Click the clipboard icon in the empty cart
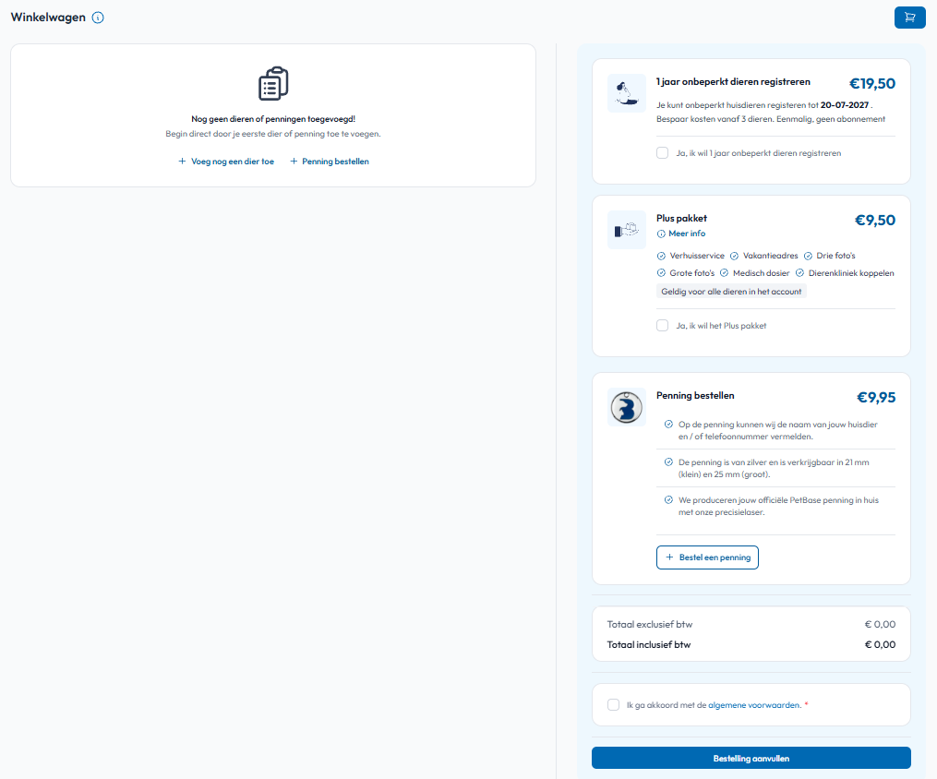The height and width of the screenshot is (779, 937). coord(273,84)
